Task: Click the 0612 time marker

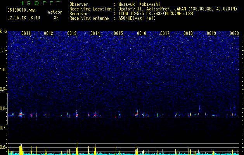Action: pyautogui.click(x=48, y=33)
